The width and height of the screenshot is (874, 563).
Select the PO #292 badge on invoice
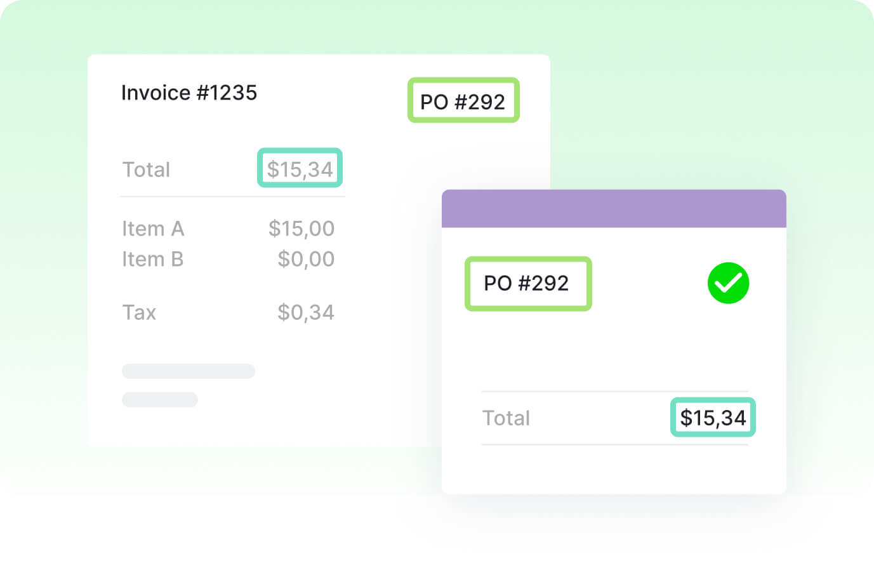click(x=463, y=101)
